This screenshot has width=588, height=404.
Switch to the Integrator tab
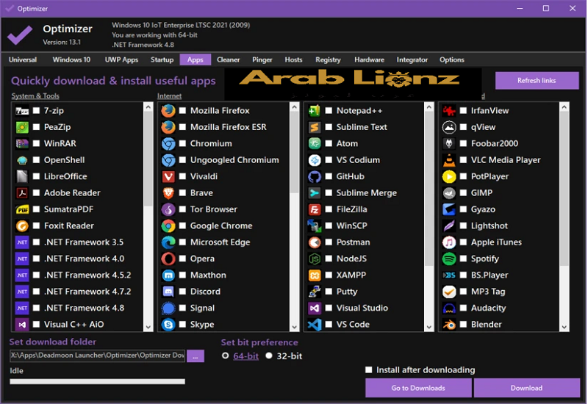point(412,59)
